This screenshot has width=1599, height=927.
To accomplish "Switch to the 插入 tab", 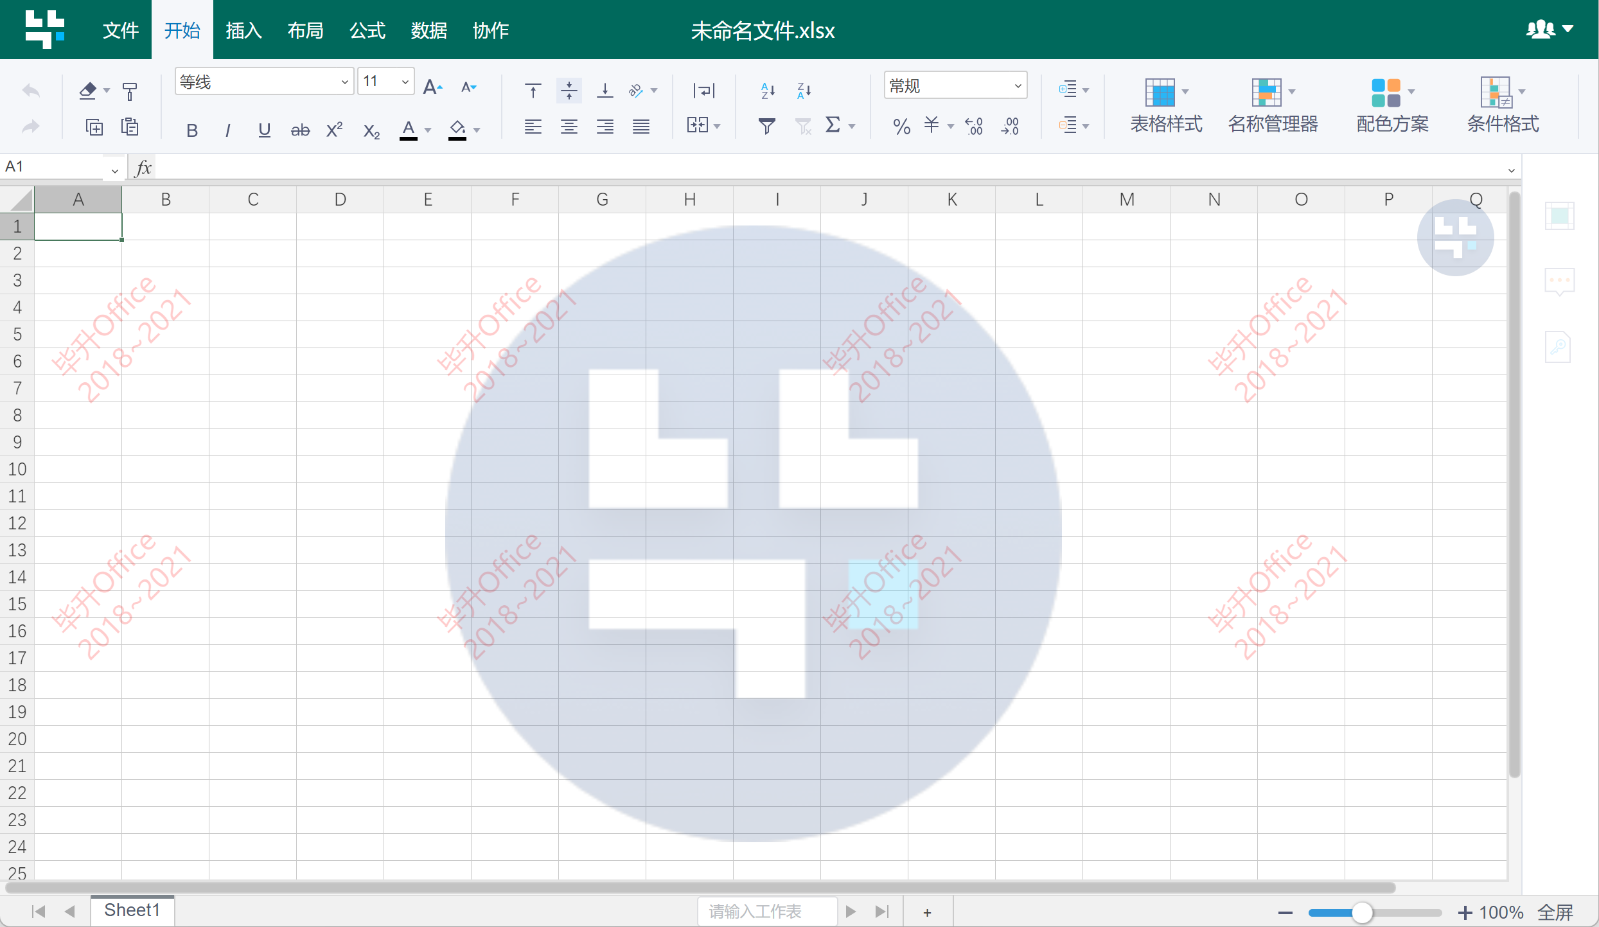I will (x=243, y=30).
